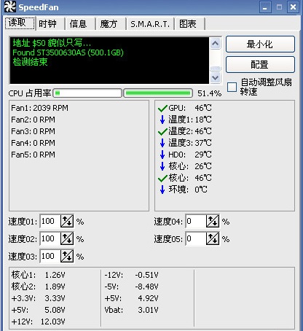Viewport: 303px width, 331px height.
Task: Click the +3.3V 3.33V reading
Action: (x=38, y=298)
